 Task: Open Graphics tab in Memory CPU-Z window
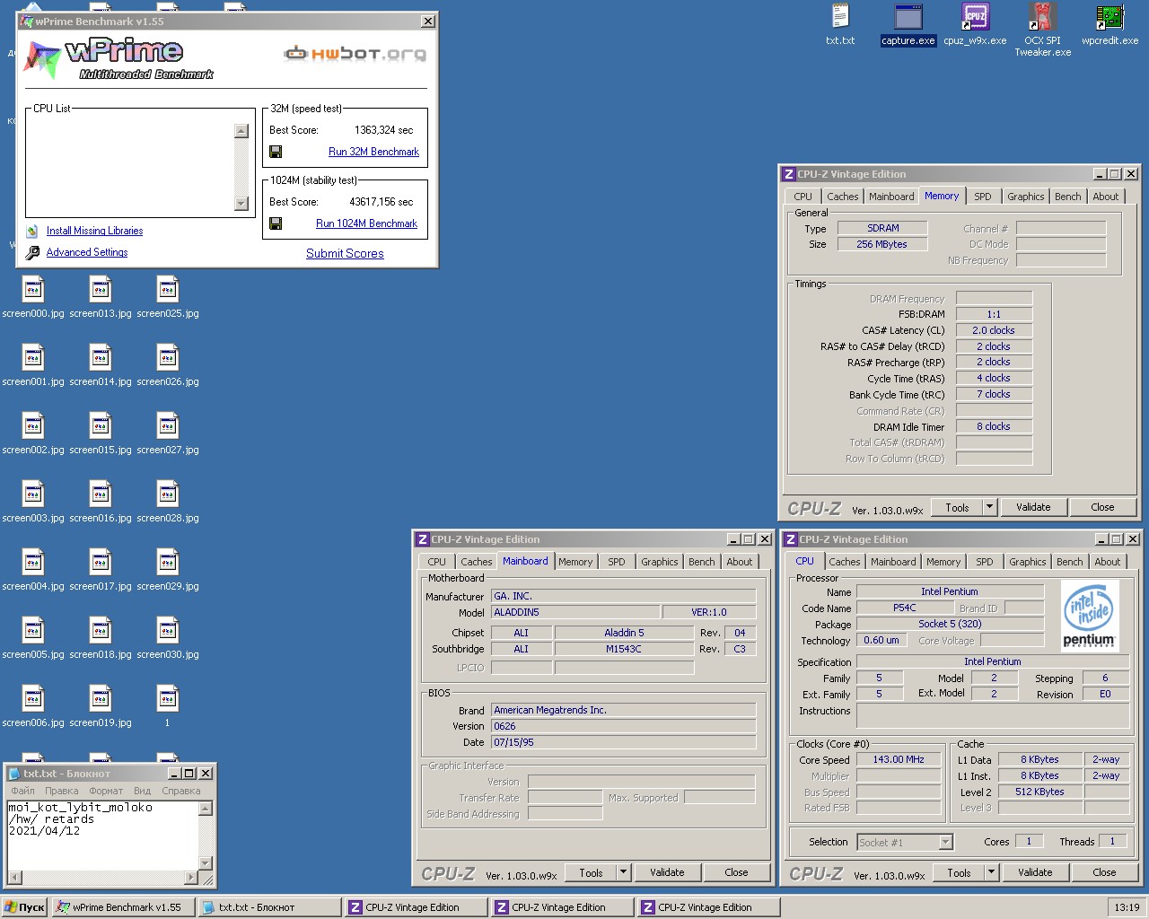pos(1025,197)
